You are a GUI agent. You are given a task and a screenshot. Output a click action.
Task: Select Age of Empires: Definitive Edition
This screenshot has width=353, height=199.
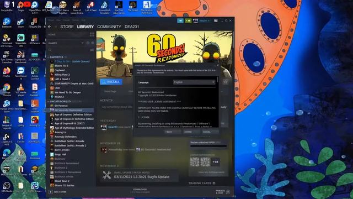point(72,114)
